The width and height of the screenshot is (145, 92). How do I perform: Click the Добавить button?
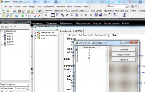(124, 49)
